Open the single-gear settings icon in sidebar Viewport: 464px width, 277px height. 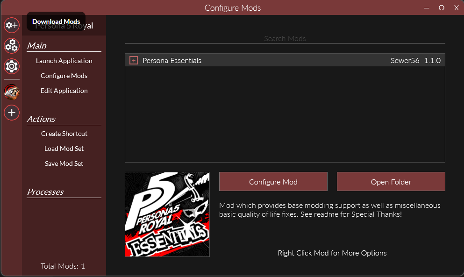tap(12, 66)
